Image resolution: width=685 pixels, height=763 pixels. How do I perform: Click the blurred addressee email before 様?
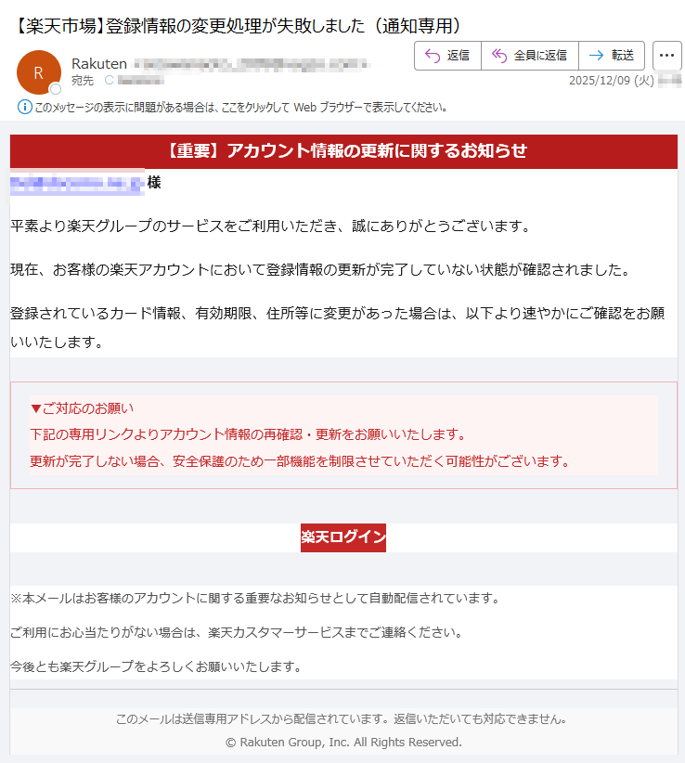[x=77, y=183]
